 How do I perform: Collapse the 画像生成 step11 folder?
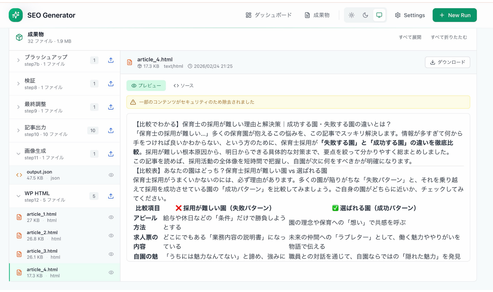click(18, 154)
